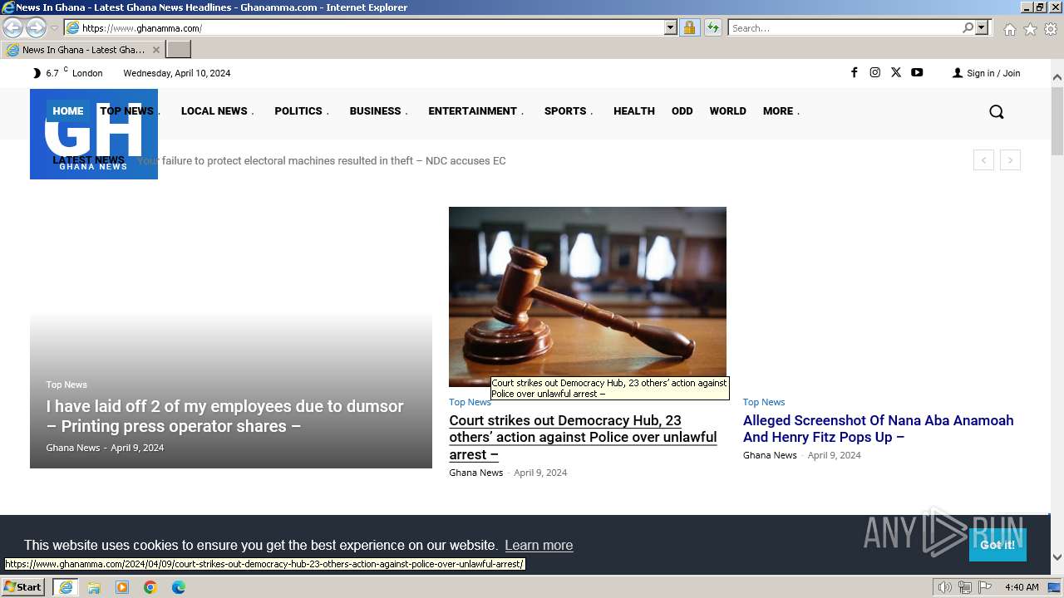1064x598 pixels.
Task: Open Internet Explorer in the taskbar
Action: tap(65, 587)
